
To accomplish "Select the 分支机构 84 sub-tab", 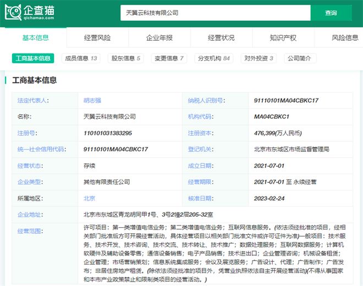I will point(214,58).
